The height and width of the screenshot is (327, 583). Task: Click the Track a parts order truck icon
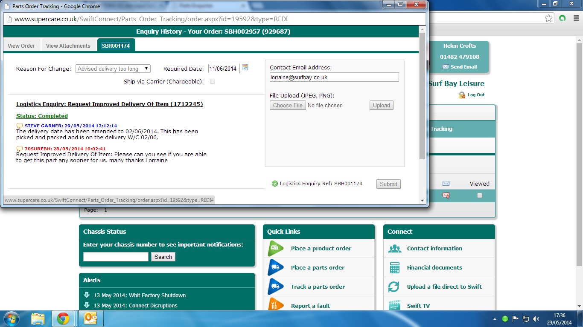pos(276,287)
